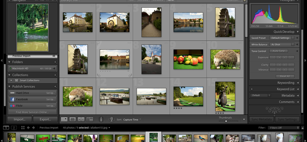Toggle the filter switch beside Filters Off

click(x=303, y=128)
